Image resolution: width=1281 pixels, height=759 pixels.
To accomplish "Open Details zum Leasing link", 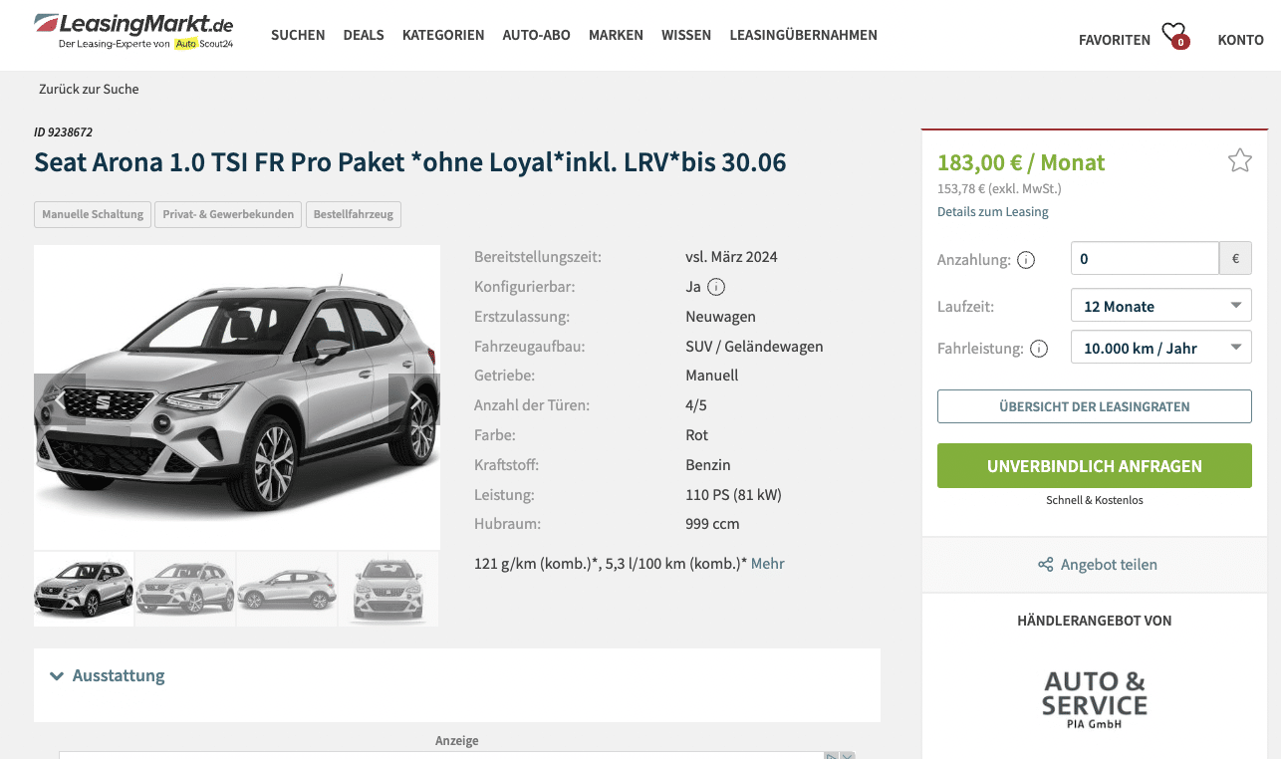I will [x=992, y=212].
